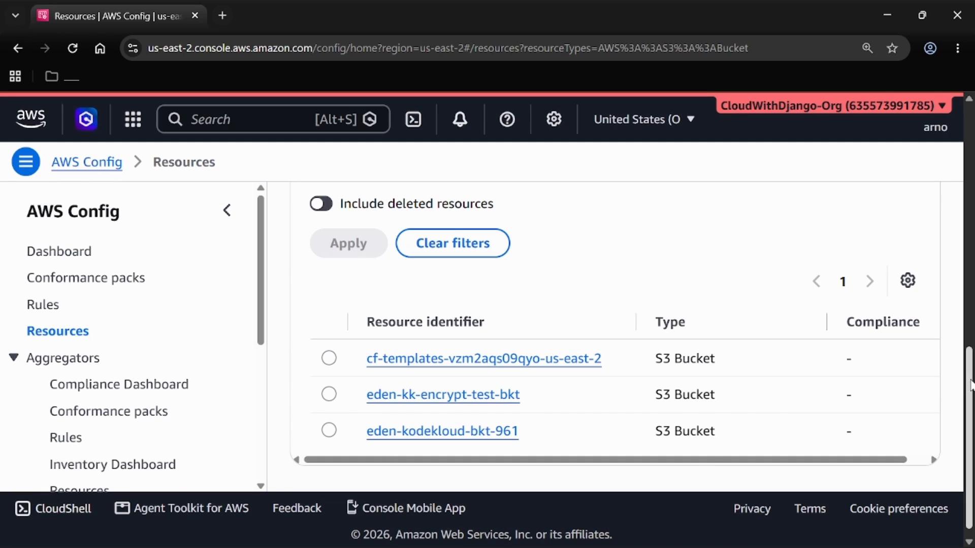Open the AWS home logo
This screenshot has width=975, height=548.
click(x=30, y=119)
